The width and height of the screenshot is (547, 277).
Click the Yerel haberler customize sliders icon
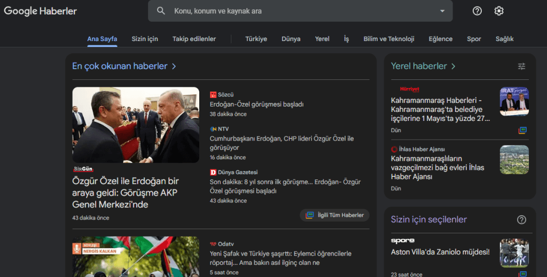point(521,66)
